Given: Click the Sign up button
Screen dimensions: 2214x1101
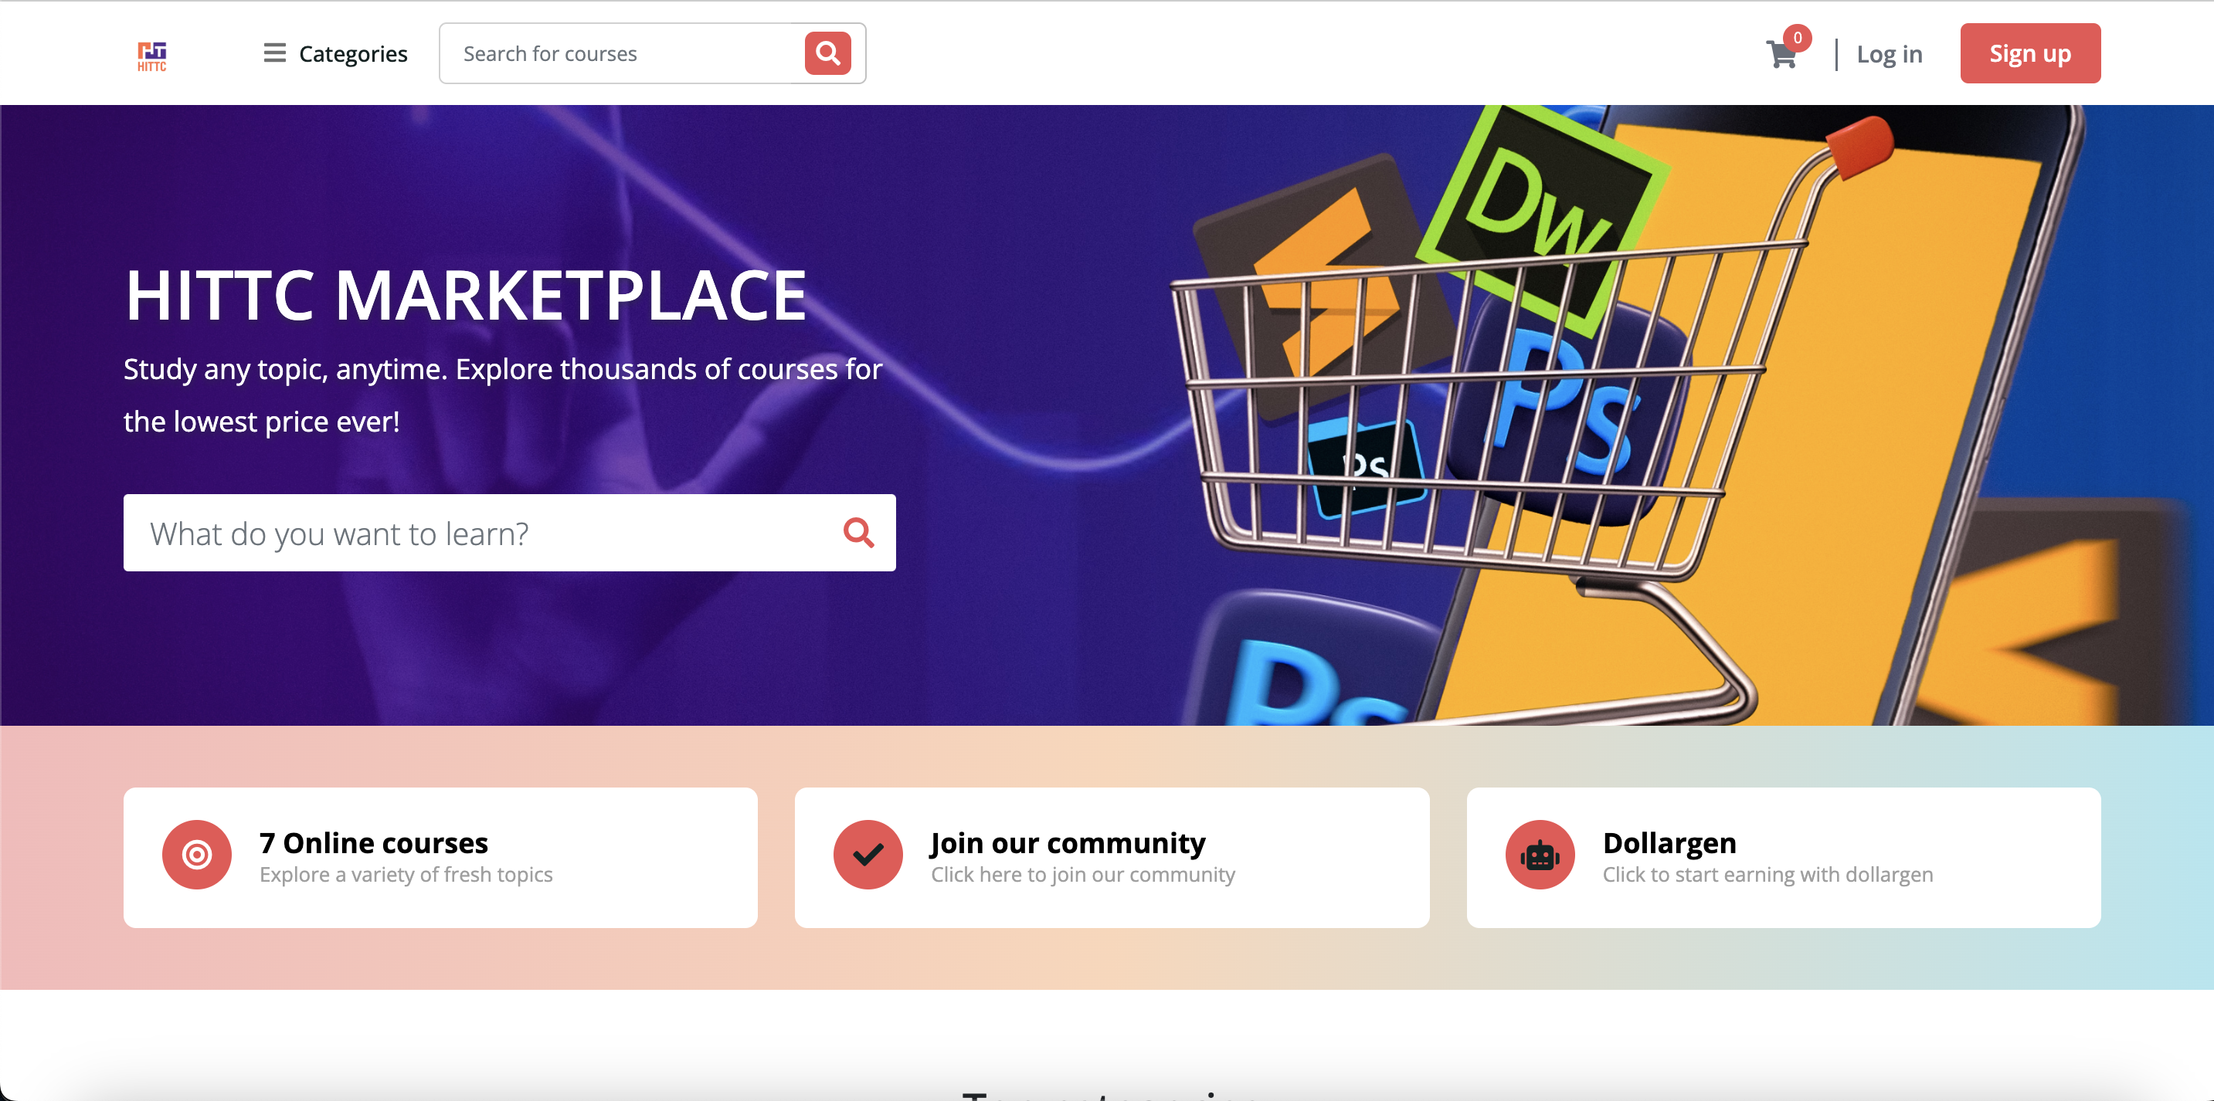Looking at the screenshot, I should click(2030, 53).
